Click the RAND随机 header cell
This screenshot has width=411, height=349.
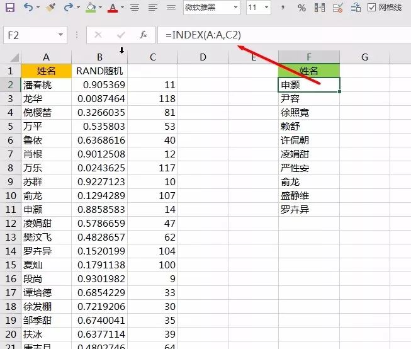(x=99, y=71)
